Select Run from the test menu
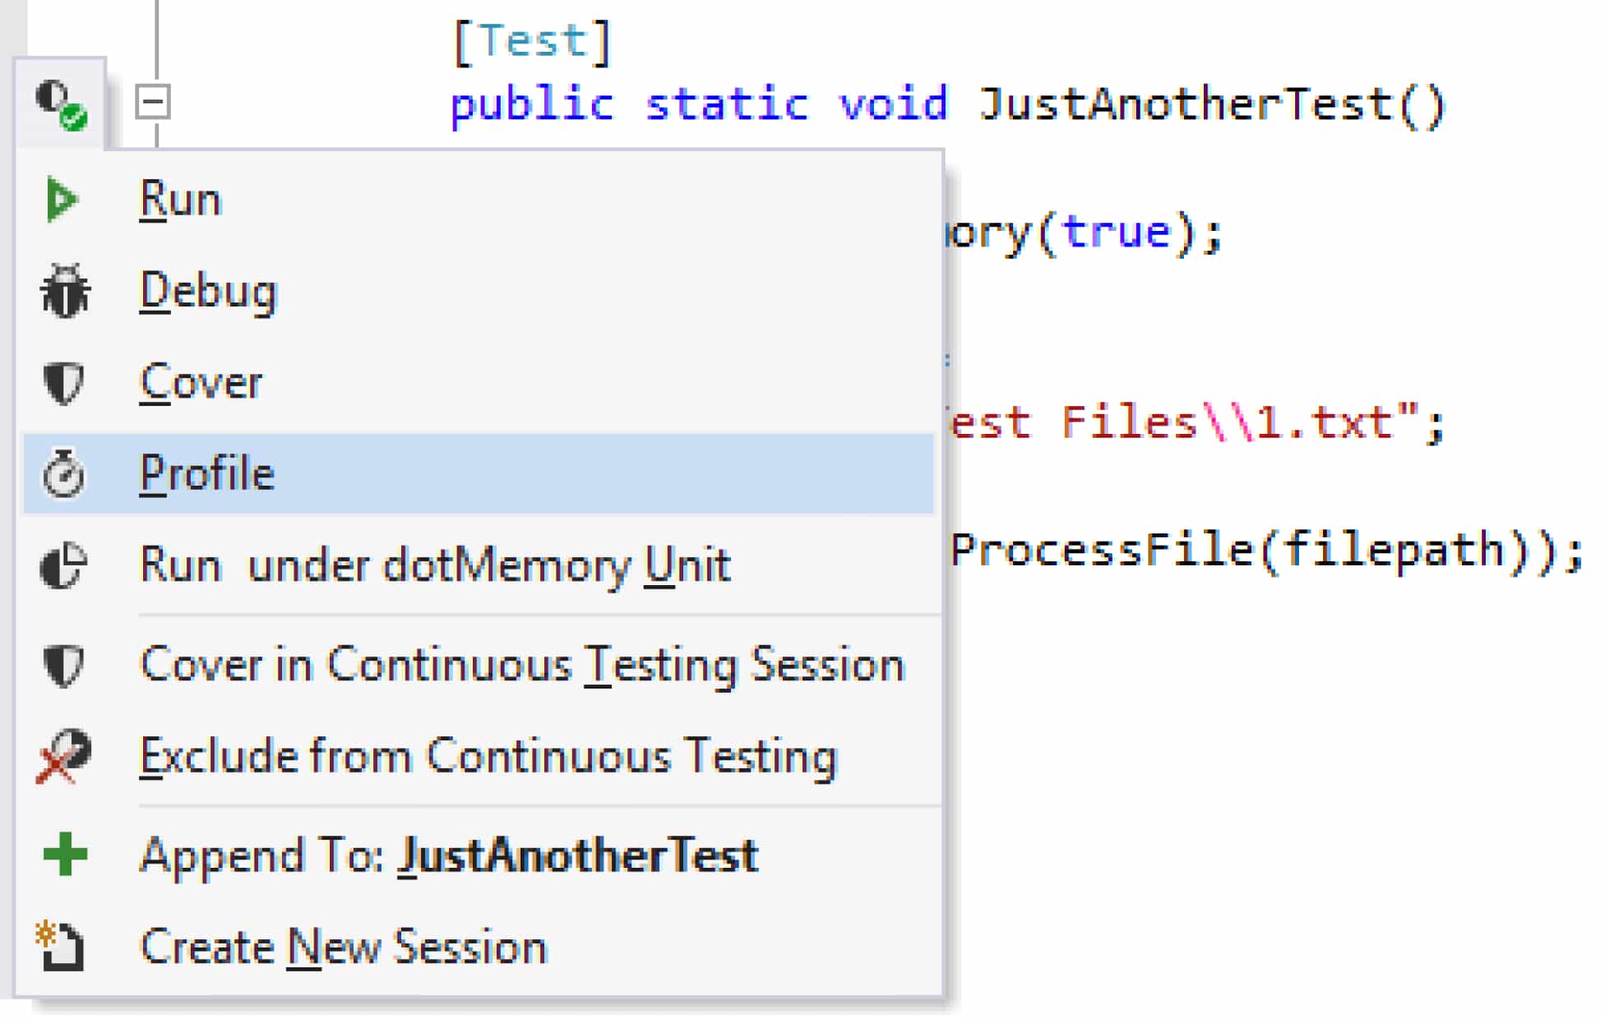The width and height of the screenshot is (1605, 1019). pyautogui.click(x=180, y=197)
